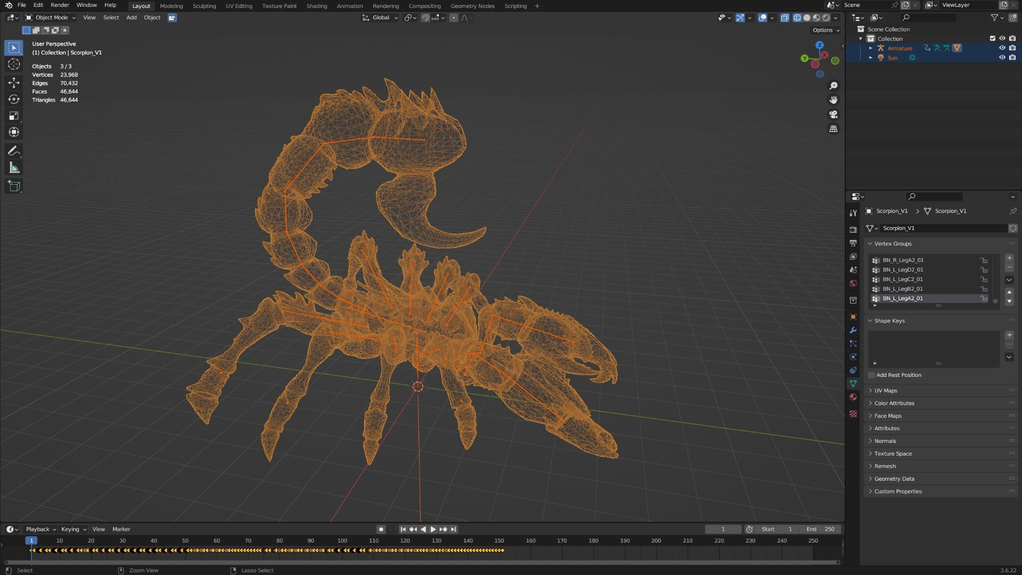
Task: Toggle X-ray display in viewport header
Action: pyautogui.click(x=785, y=18)
